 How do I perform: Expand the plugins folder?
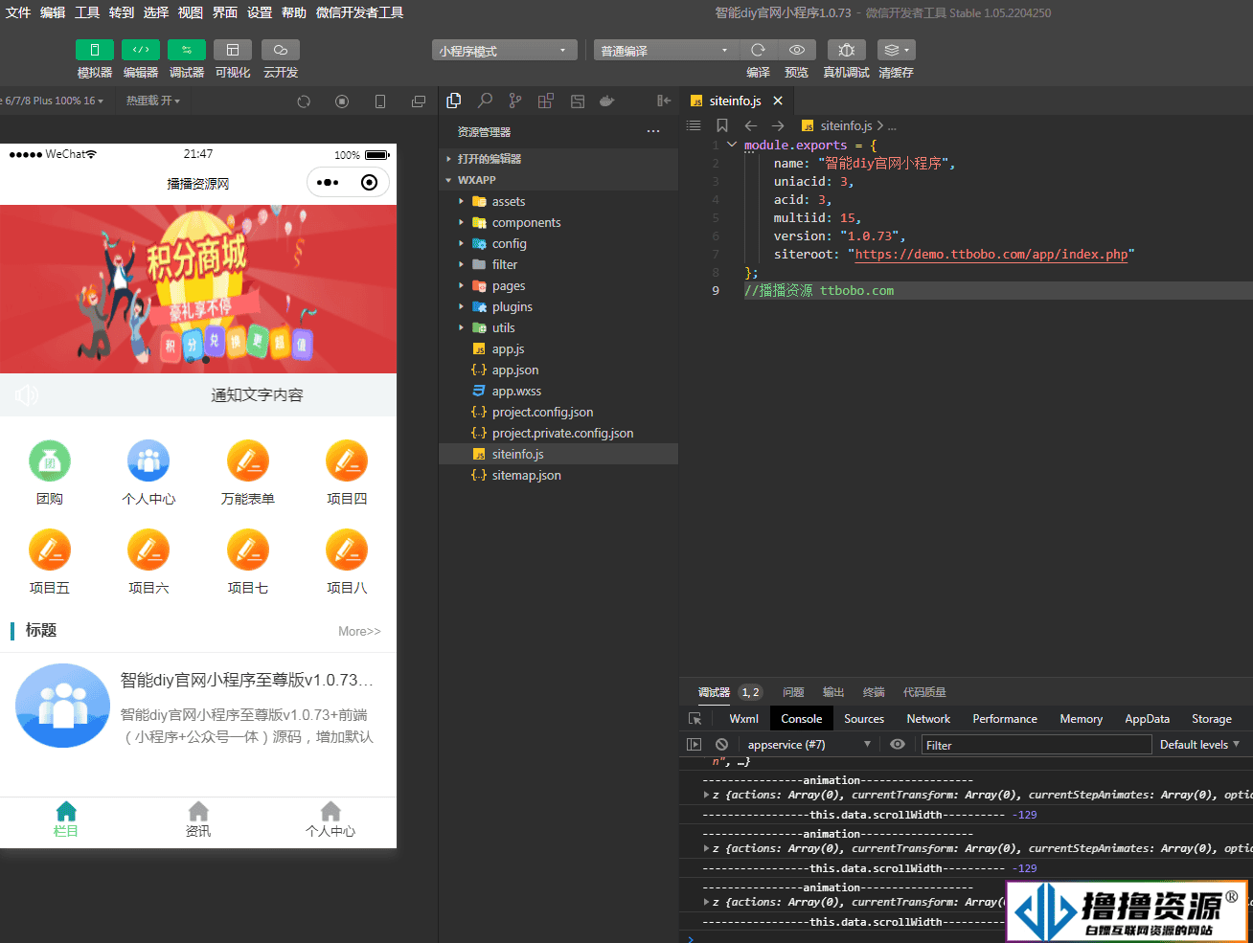pos(558,306)
